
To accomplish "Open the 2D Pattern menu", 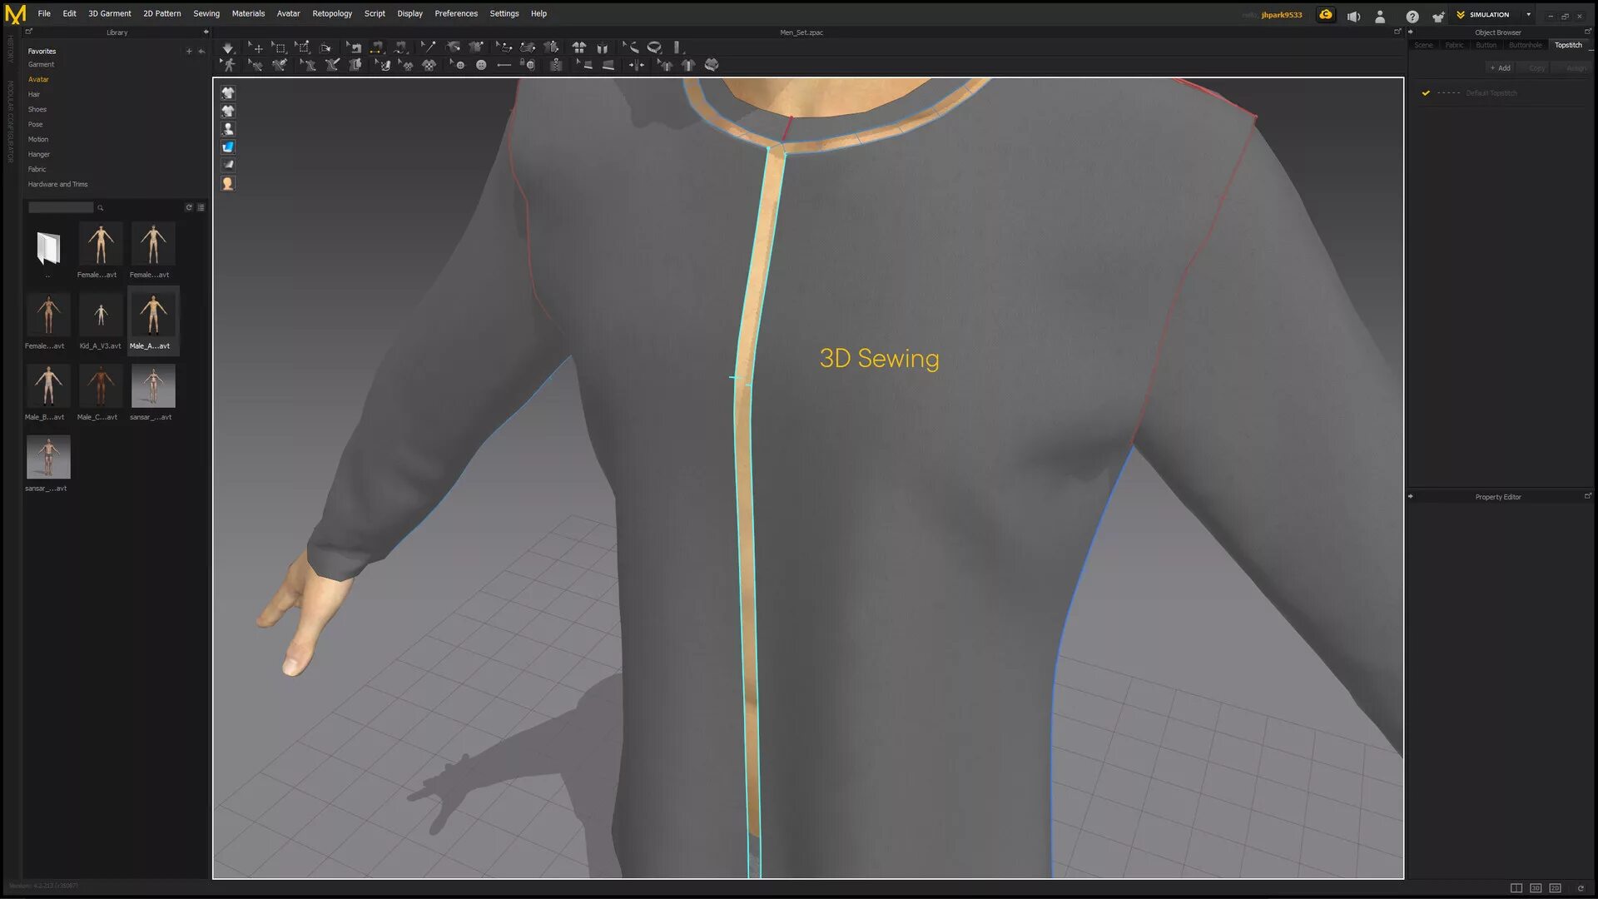I will [161, 13].
